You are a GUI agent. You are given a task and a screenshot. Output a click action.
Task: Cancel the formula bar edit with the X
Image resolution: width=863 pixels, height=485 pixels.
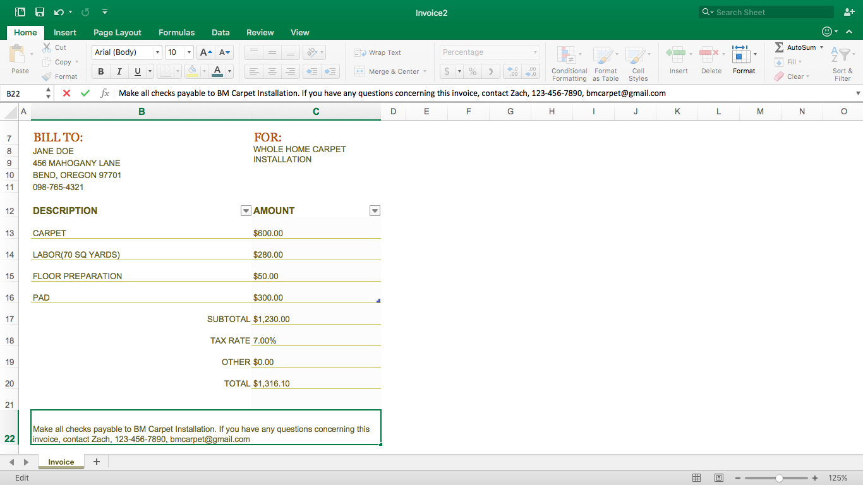(x=66, y=93)
